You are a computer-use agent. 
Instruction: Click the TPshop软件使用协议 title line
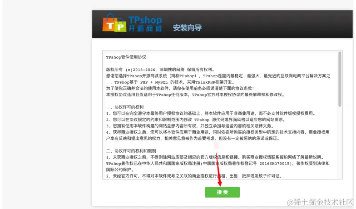tap(126, 57)
